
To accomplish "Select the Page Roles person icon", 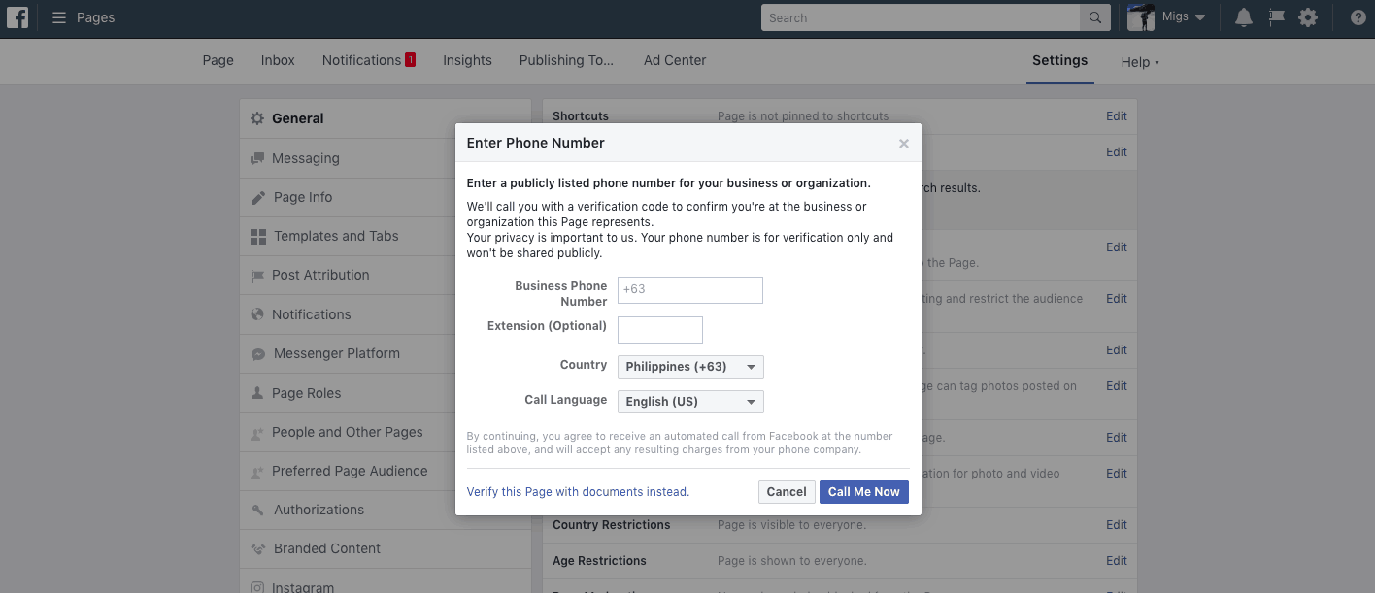I will pyautogui.click(x=256, y=392).
